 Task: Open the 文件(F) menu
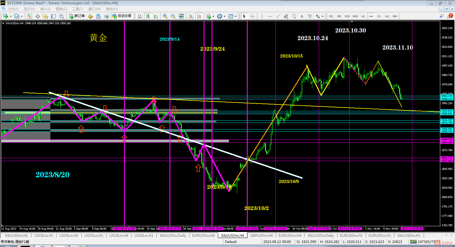[x=13, y=9]
